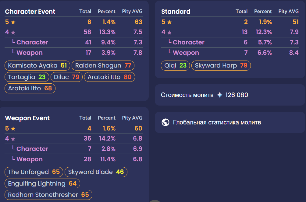Select the Qiqi 23 pill
The image size is (306, 202).
point(175,65)
